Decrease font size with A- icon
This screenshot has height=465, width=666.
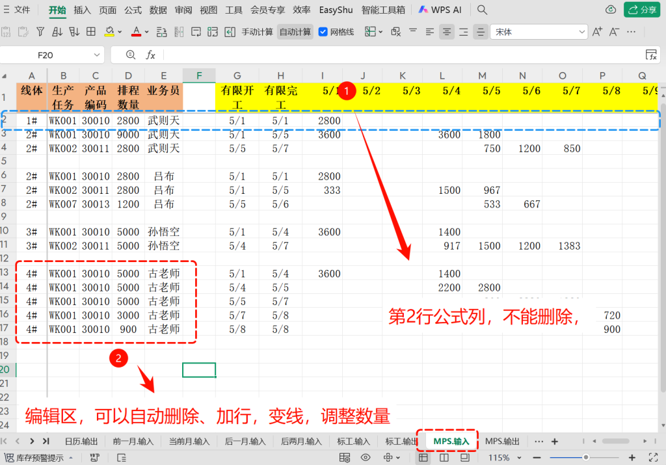point(614,32)
